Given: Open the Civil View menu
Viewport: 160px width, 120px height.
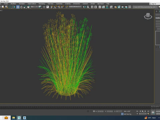Looking at the screenshot, I should 50,4.
